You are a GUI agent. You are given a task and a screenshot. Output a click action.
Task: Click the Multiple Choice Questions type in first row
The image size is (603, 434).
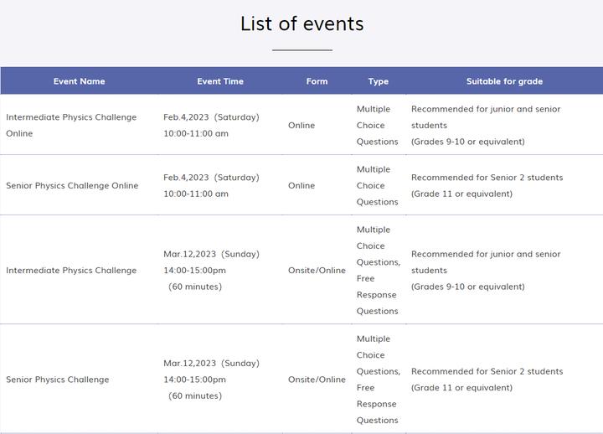[x=377, y=125]
